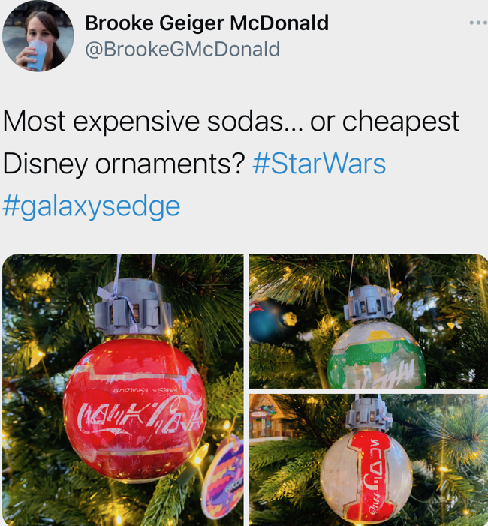
Task: Open the Brooke Geiger McDonald display name
Action: tap(206, 23)
